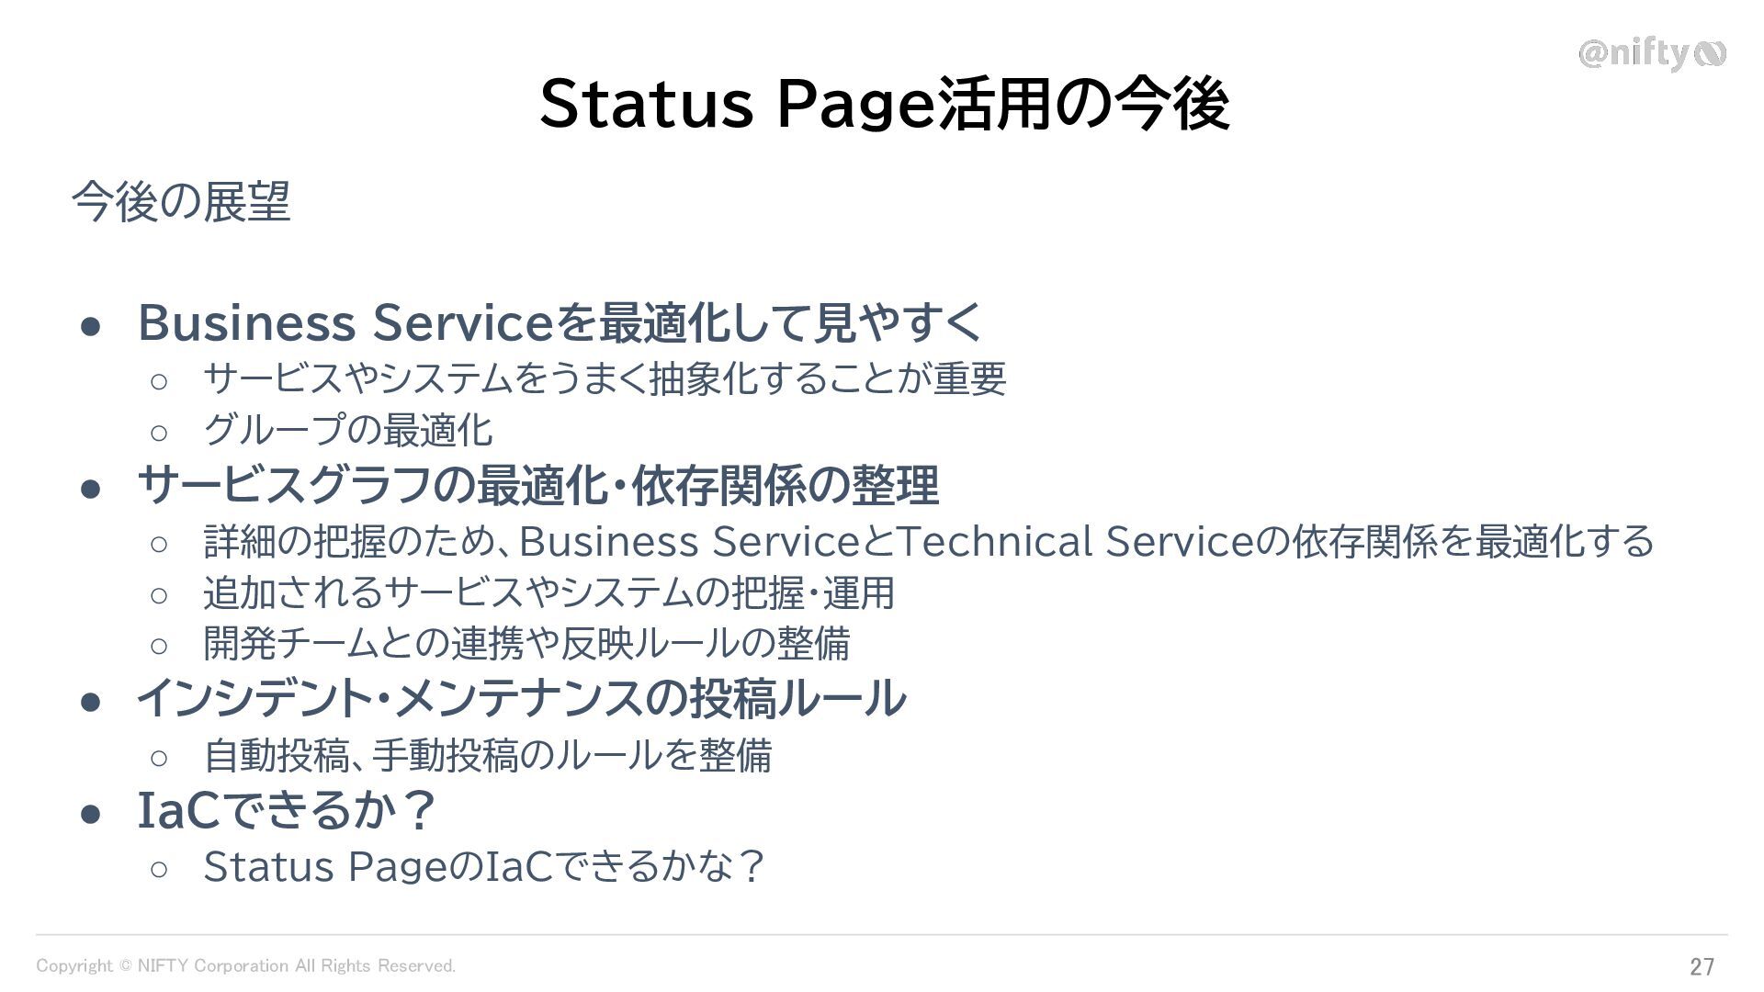Click Status PageのIaCできるかな？ line
Viewport: 1764px width, 992px height.
click(484, 866)
